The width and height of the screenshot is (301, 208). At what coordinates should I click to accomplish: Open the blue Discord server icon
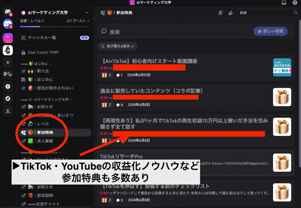tap(8, 24)
